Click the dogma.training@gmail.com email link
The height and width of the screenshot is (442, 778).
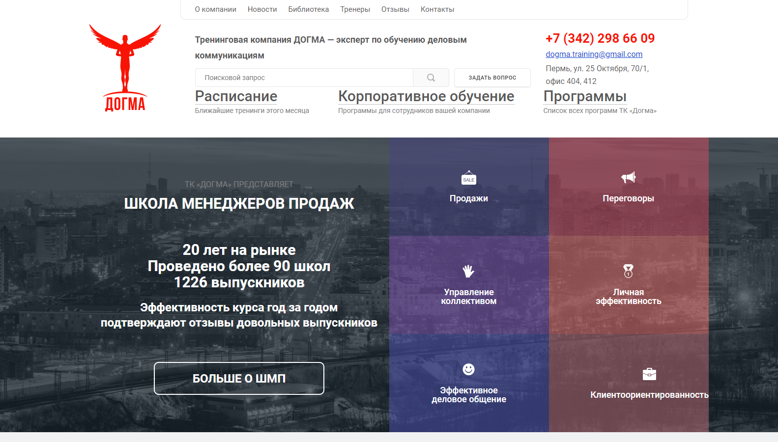(594, 54)
